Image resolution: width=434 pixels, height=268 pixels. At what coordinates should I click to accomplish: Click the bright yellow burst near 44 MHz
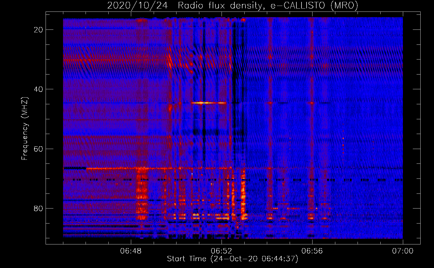tap(209, 103)
